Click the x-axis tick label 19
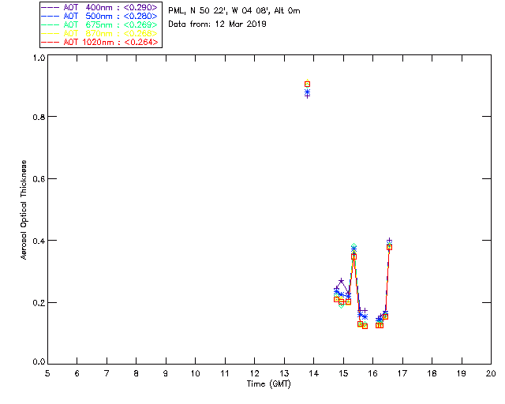The image size is (505, 404). (x=462, y=373)
